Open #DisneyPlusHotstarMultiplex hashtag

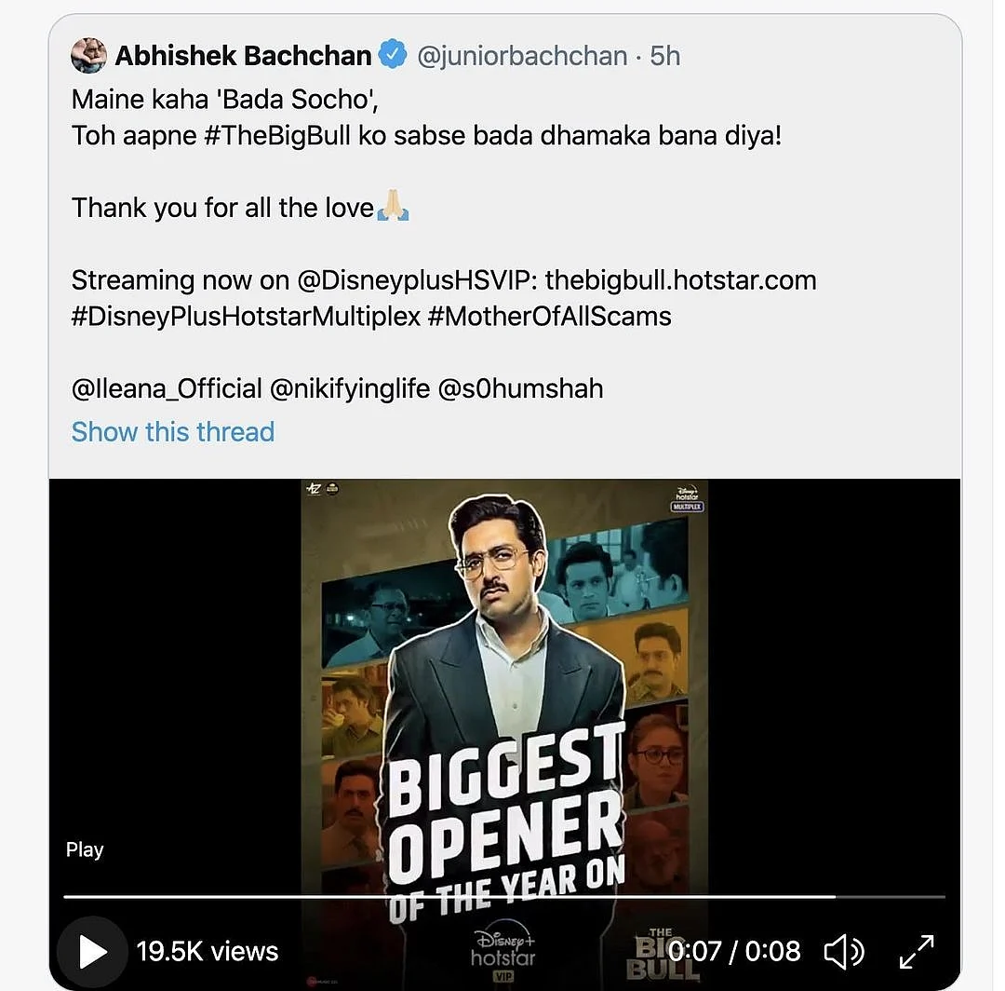(x=246, y=317)
